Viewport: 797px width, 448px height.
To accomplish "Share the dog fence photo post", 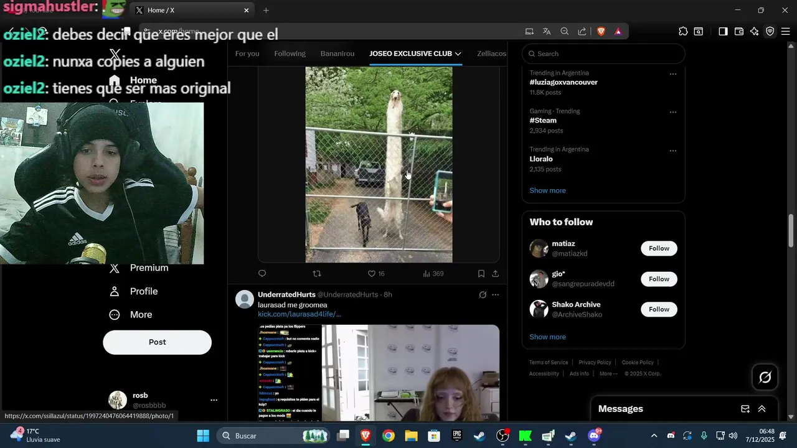I will [496, 274].
